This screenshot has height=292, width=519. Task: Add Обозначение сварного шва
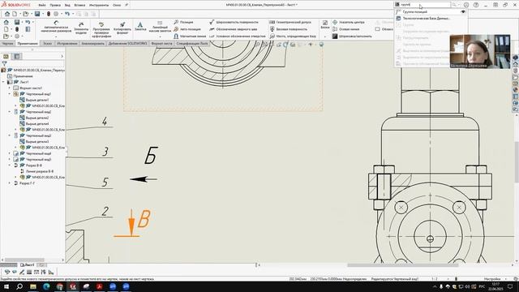pos(234,29)
